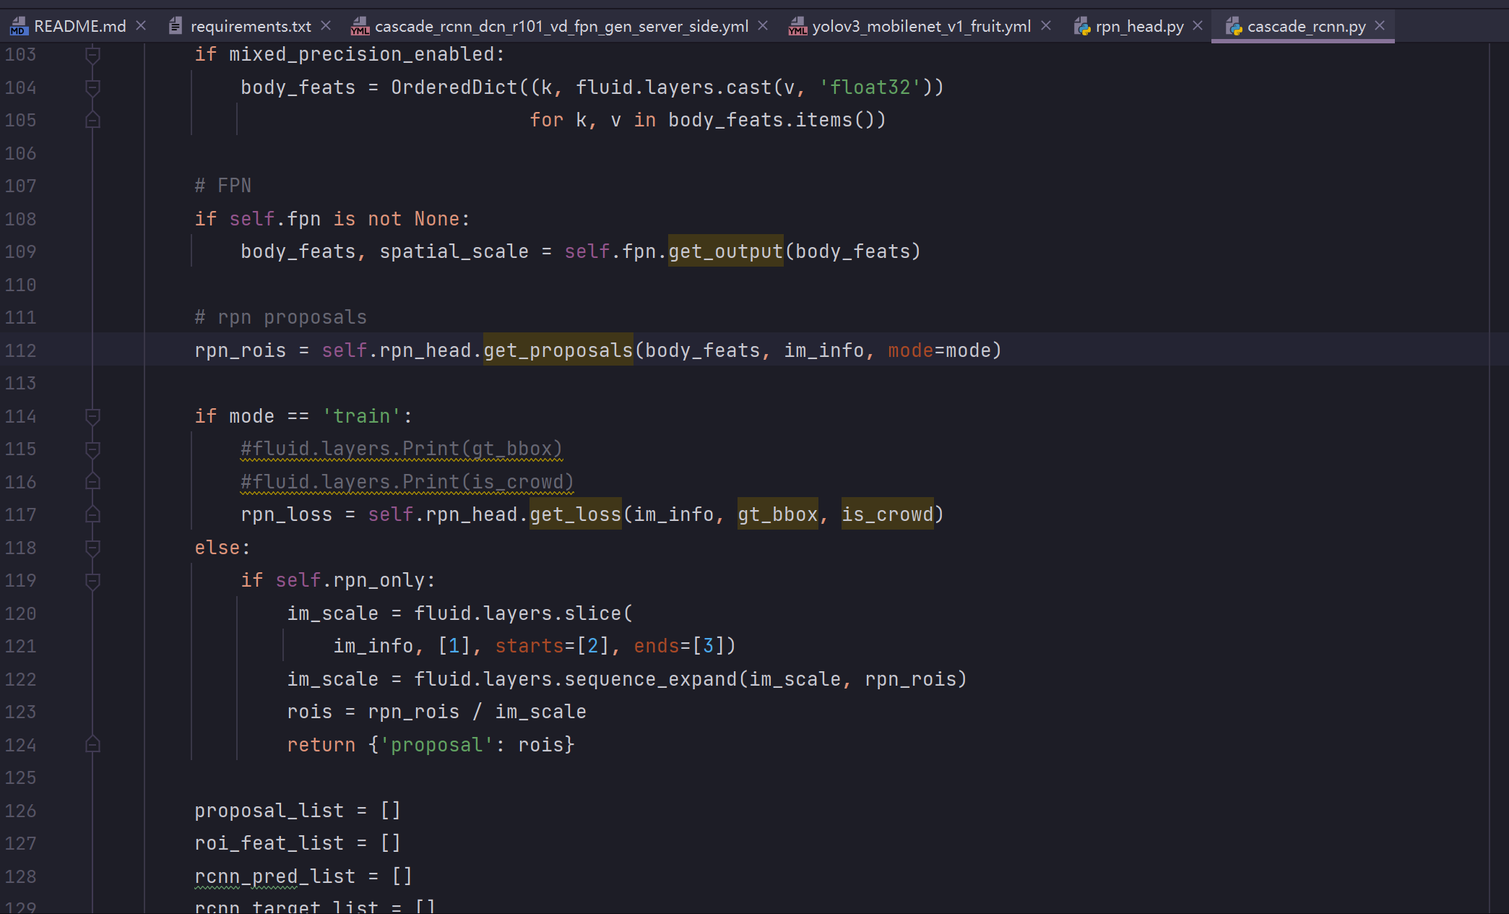This screenshot has height=914, width=1509.
Task: Click the rpn_head.py Python file icon
Action: point(1081,27)
